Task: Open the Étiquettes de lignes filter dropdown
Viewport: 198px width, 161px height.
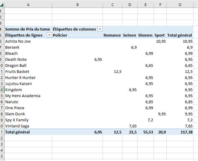Action: [x=49, y=35]
